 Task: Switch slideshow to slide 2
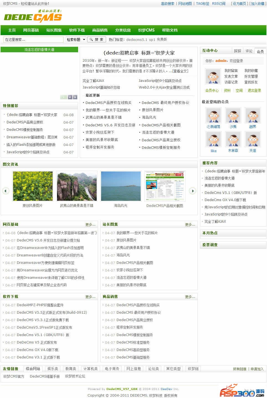70,97
